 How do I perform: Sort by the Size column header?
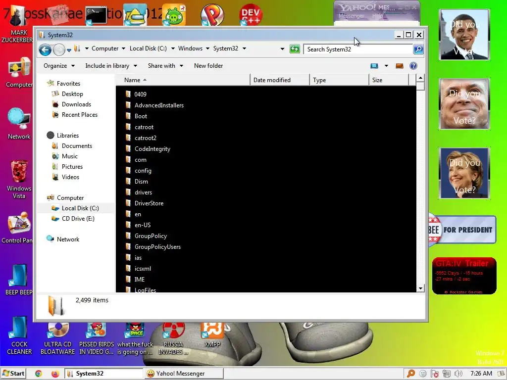click(389, 80)
